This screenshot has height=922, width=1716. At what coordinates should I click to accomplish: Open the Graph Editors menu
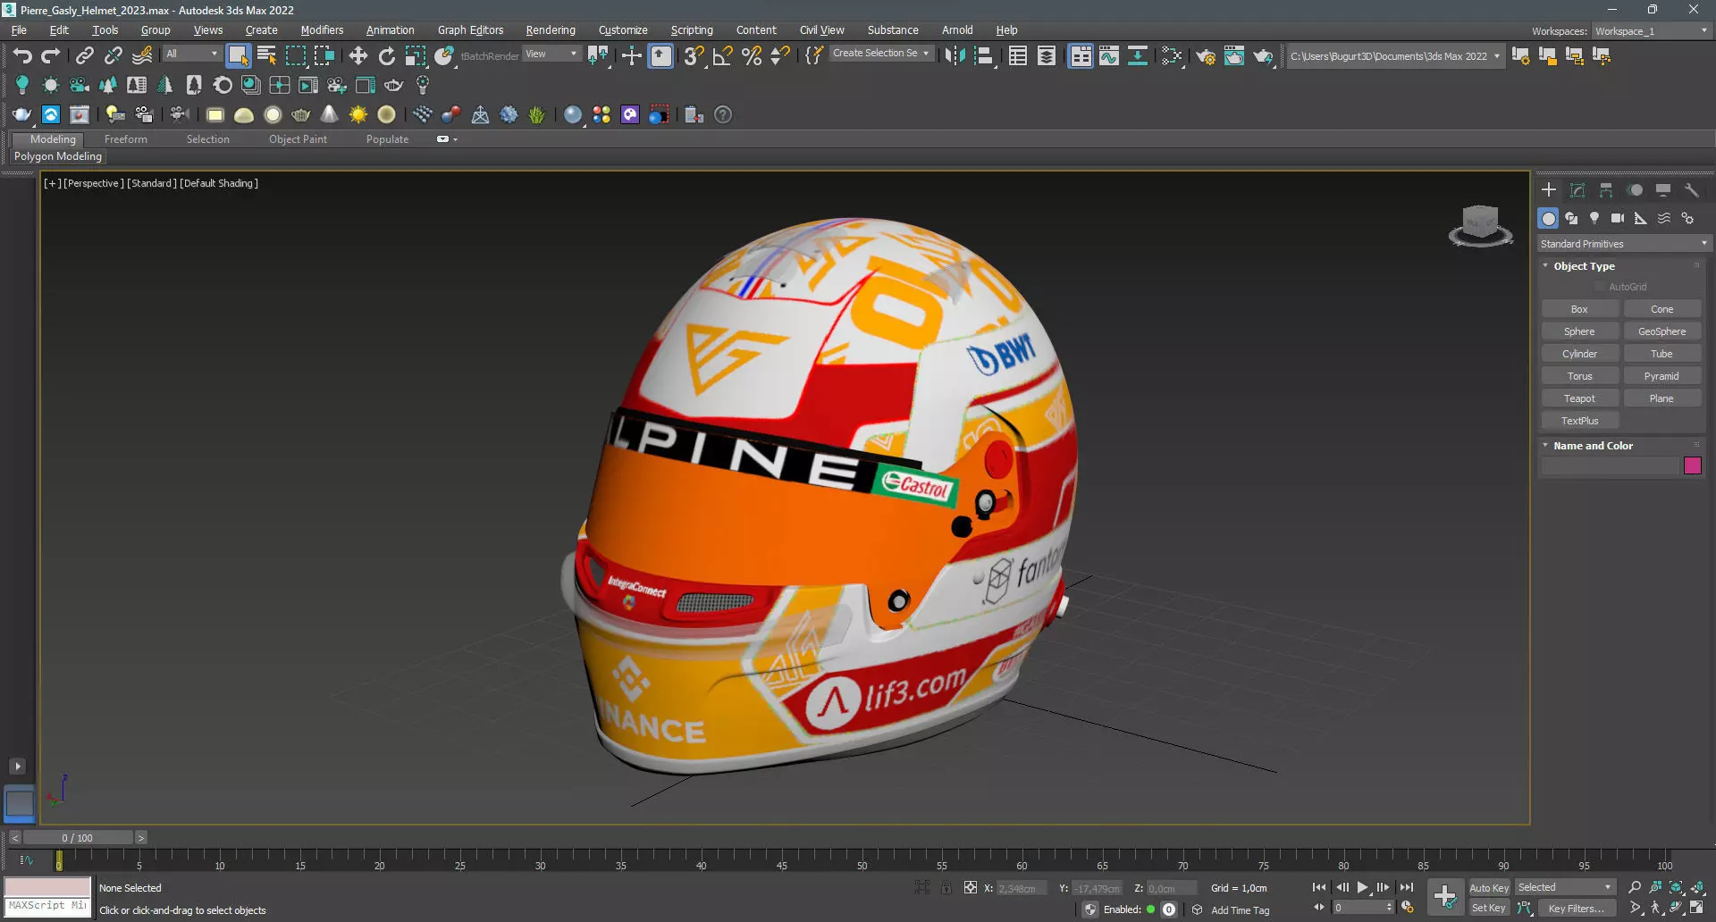coord(470,30)
